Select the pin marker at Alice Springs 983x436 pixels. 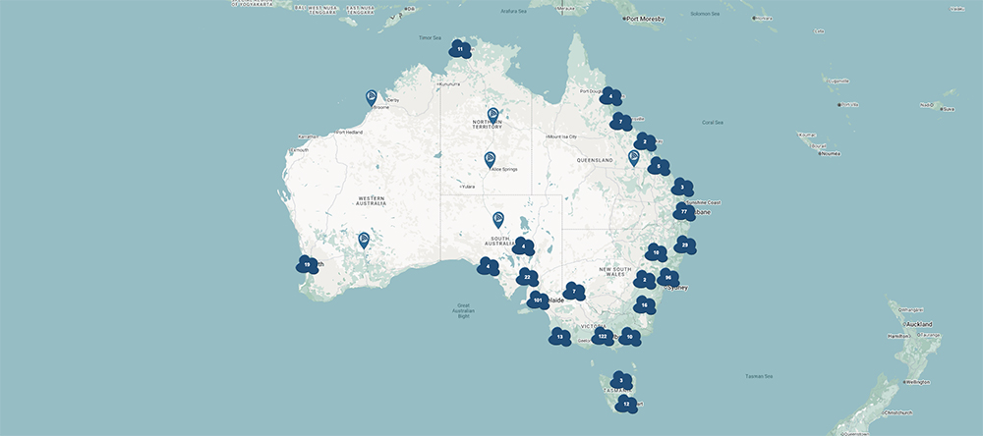[x=490, y=158]
